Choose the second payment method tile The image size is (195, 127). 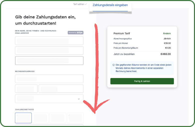coord(41,118)
